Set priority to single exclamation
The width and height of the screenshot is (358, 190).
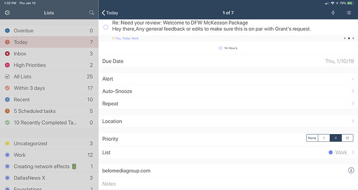pyautogui.click(x=324, y=138)
